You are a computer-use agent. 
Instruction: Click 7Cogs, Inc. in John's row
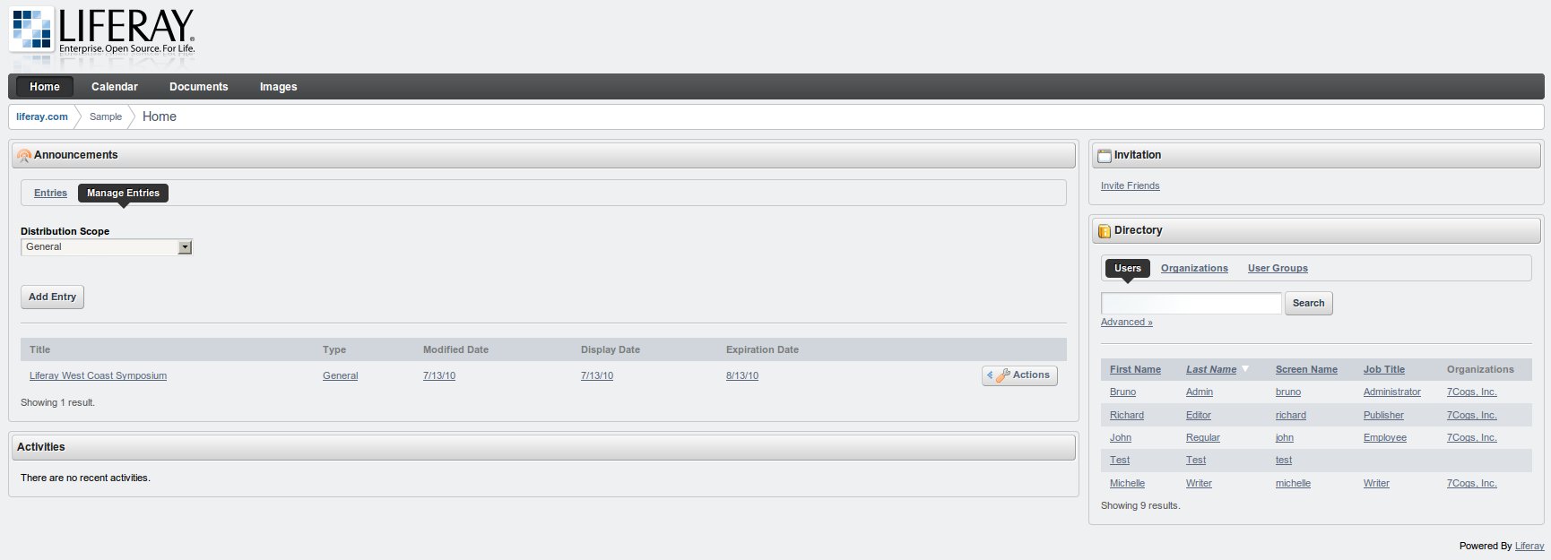coord(1472,438)
